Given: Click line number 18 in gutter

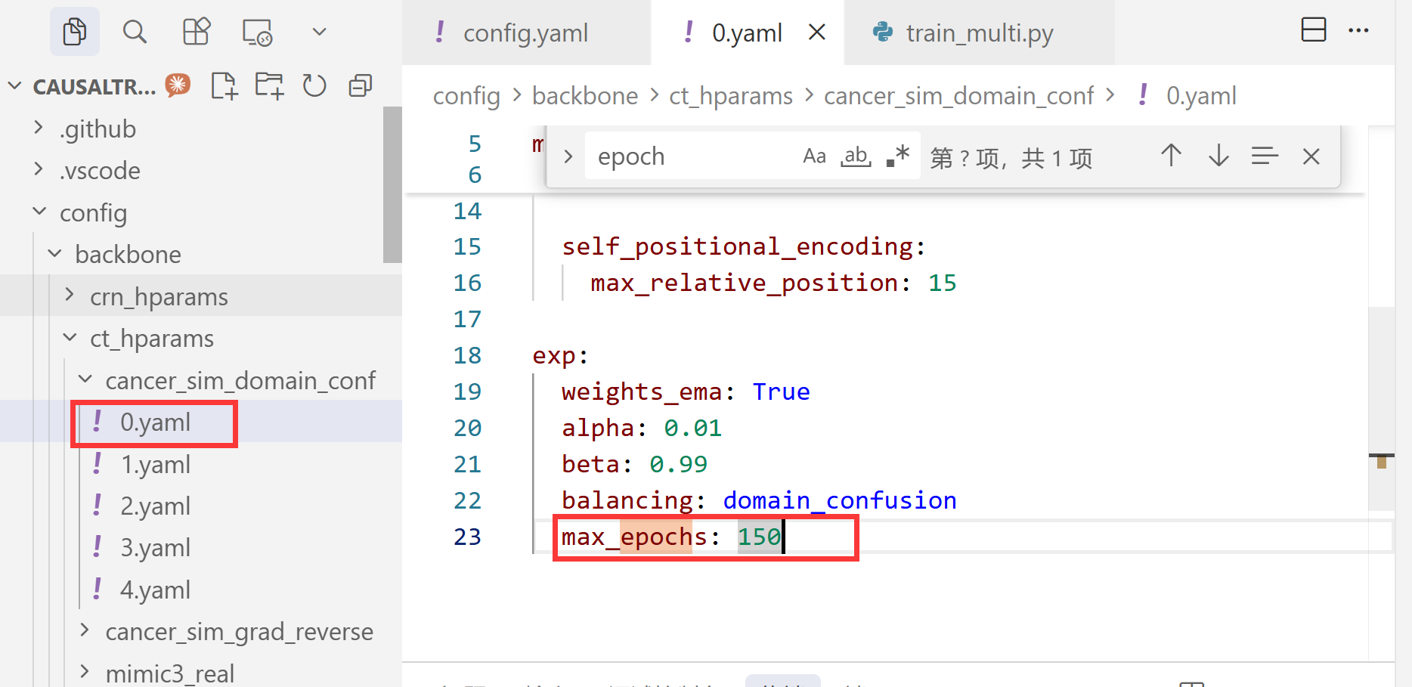Looking at the screenshot, I should [467, 355].
